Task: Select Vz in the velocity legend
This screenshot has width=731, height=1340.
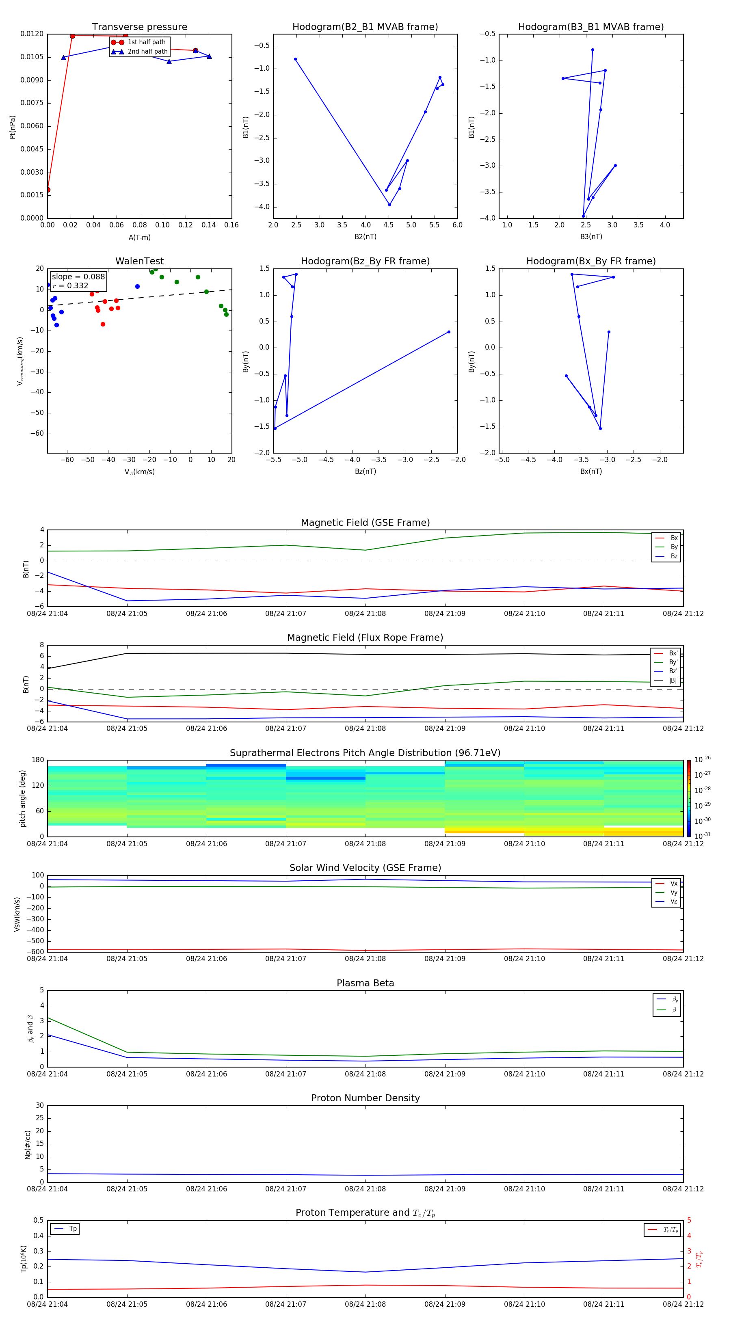Action: point(666,901)
